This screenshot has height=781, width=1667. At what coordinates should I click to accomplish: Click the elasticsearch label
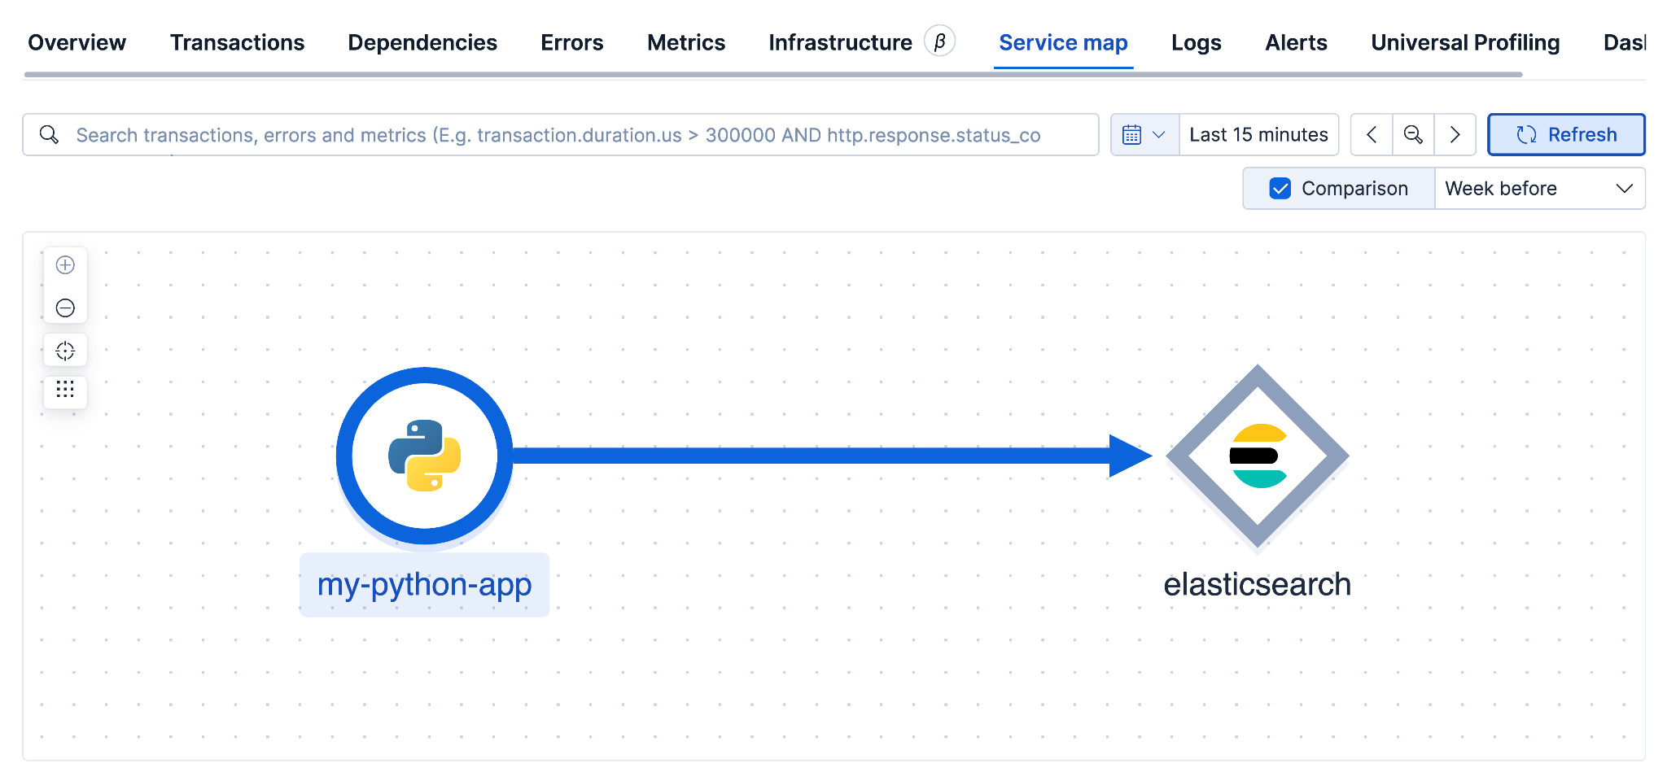1257,585
